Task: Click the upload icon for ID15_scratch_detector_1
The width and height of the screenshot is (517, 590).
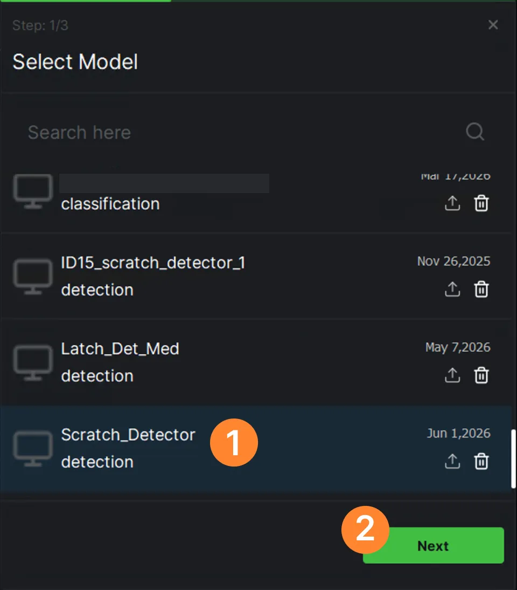Action: (x=452, y=290)
